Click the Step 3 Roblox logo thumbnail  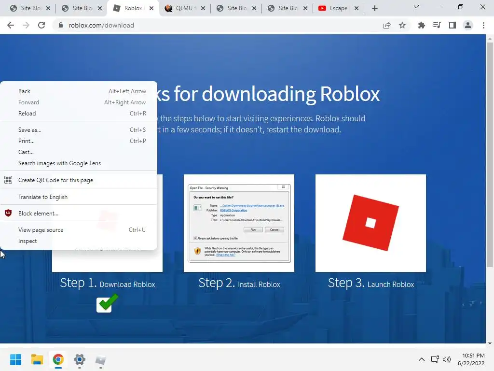pos(370,223)
